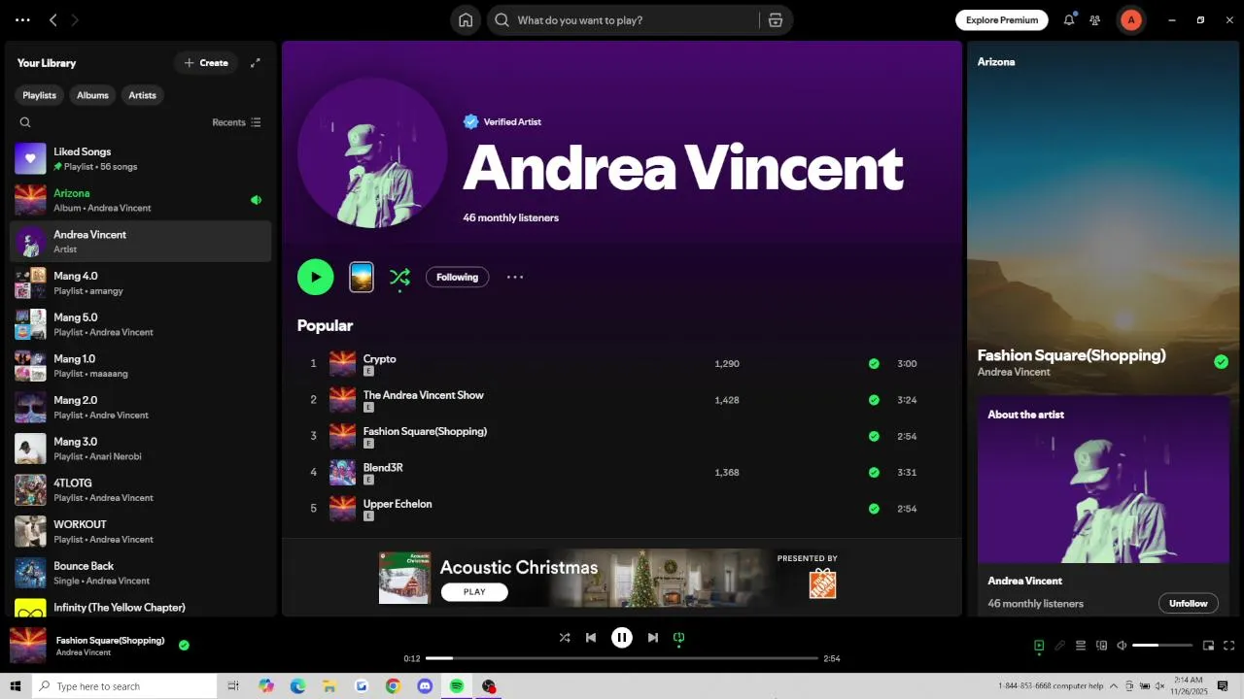The height and width of the screenshot is (699, 1244).
Task: Enter full screen player mode
Action: (x=1229, y=646)
